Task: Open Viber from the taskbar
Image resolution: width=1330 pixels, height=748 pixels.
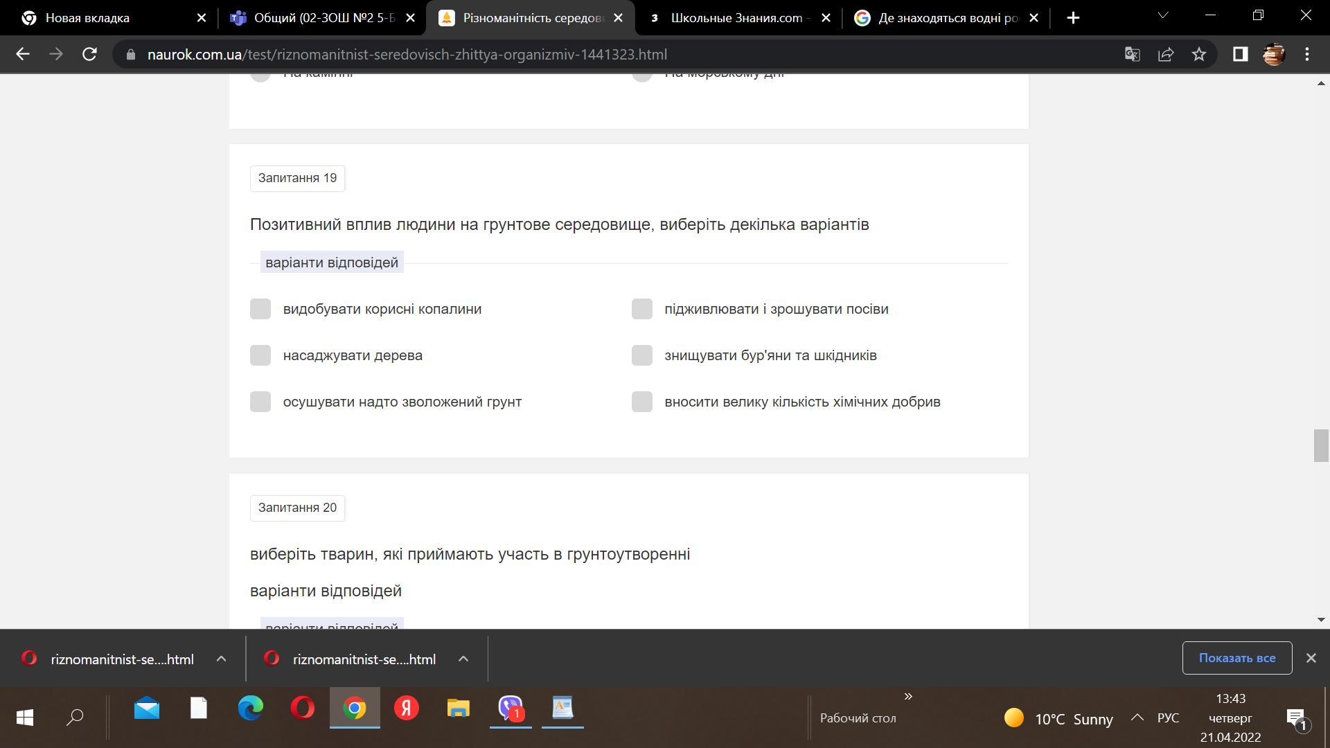Action: click(511, 708)
